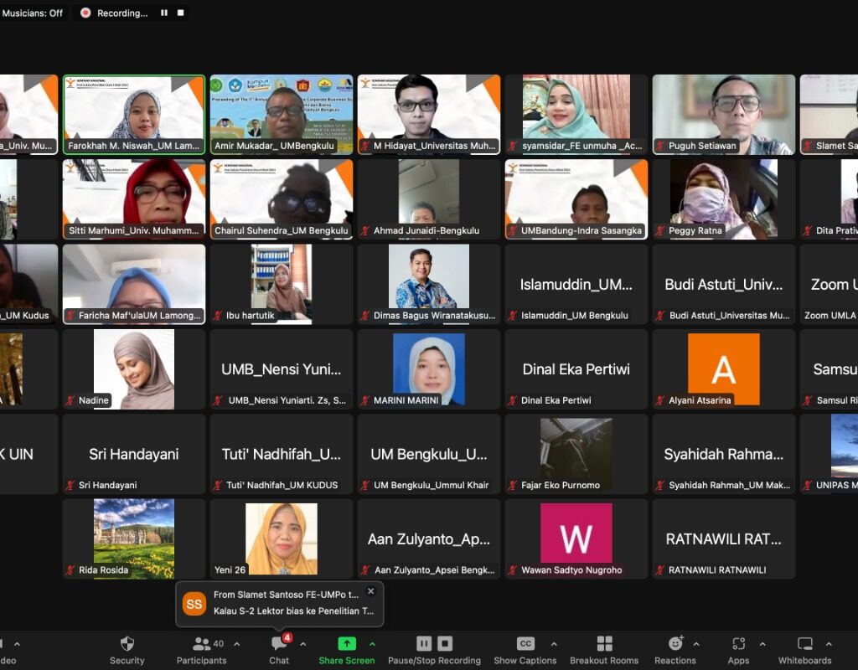
Task: Expand the Show Captions options arrow
Action: 554,644
